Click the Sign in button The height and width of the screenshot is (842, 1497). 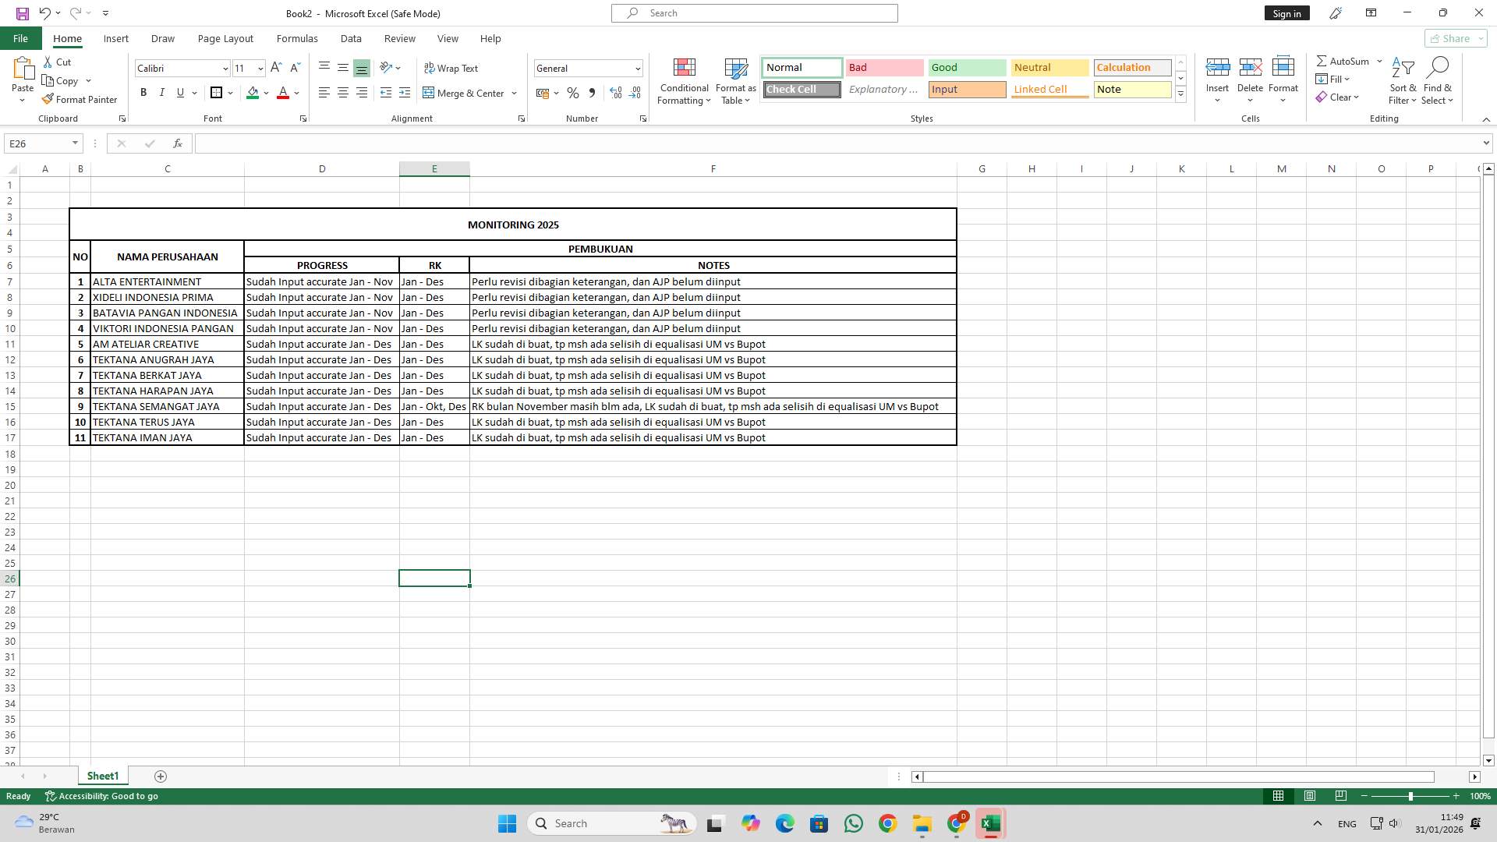pyautogui.click(x=1286, y=13)
